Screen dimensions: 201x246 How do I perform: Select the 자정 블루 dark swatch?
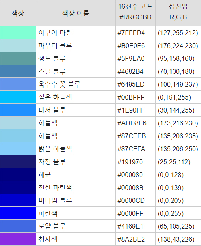point(18,161)
